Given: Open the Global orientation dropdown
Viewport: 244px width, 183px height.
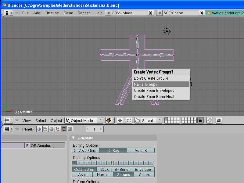Looking at the screenshot, I should (x=151, y=120).
